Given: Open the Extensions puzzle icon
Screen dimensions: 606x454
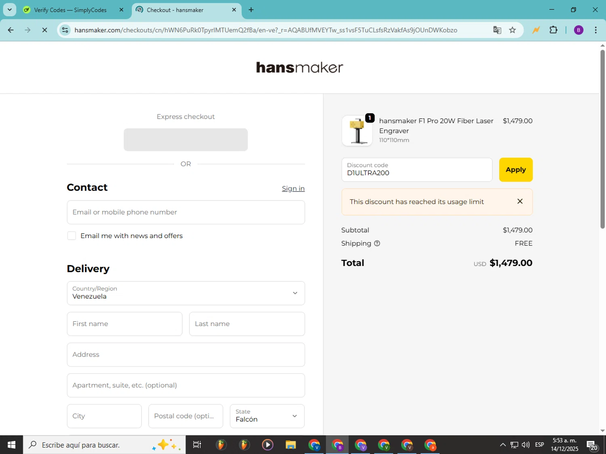Looking at the screenshot, I should (553, 30).
